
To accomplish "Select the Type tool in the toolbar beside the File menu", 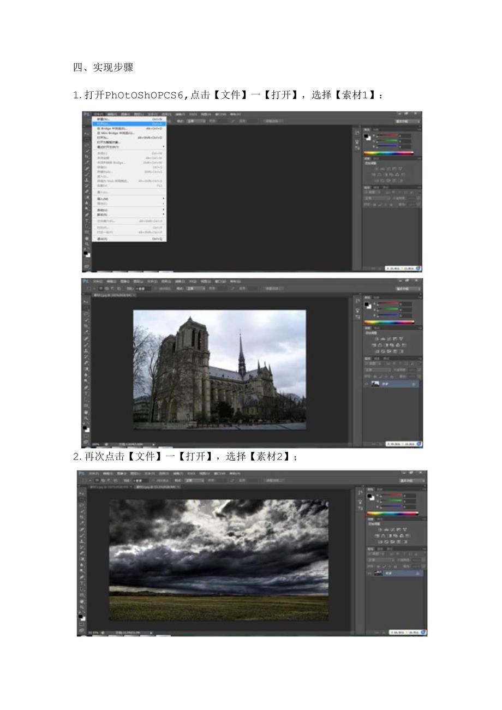I will [86, 220].
